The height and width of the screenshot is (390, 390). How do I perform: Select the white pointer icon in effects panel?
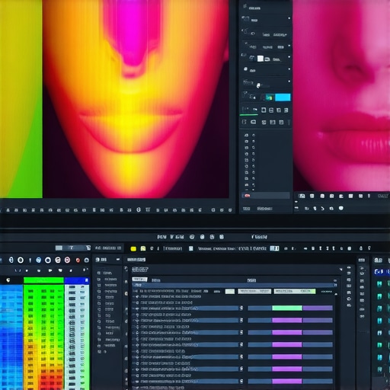tap(258, 85)
